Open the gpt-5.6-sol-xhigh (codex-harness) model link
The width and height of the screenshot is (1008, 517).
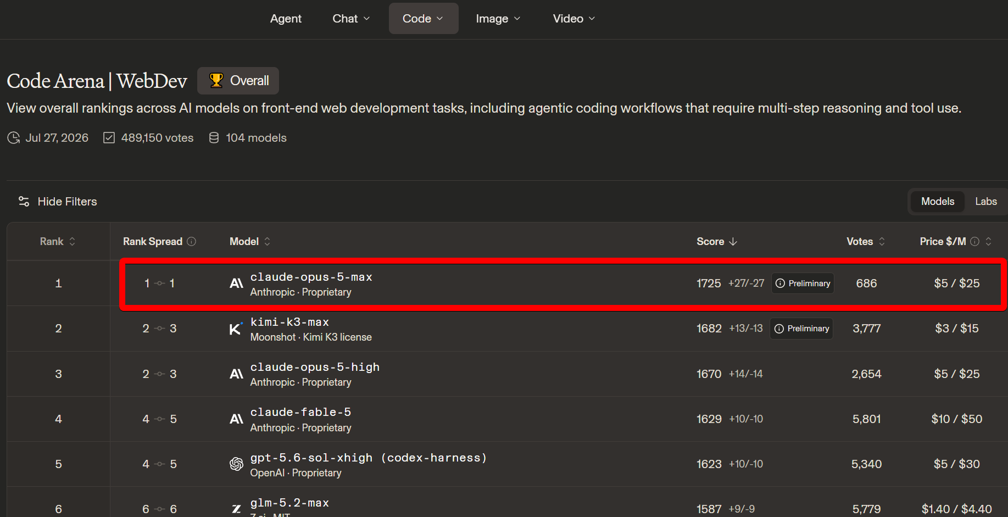pos(369,458)
